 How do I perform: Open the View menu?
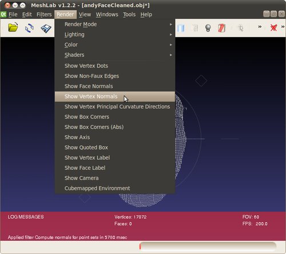[85, 14]
